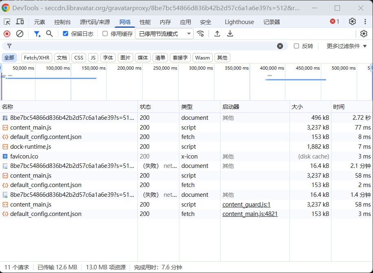Sort by 时间 time column header
Viewport: 373px width, 273px height.
(x=352, y=107)
